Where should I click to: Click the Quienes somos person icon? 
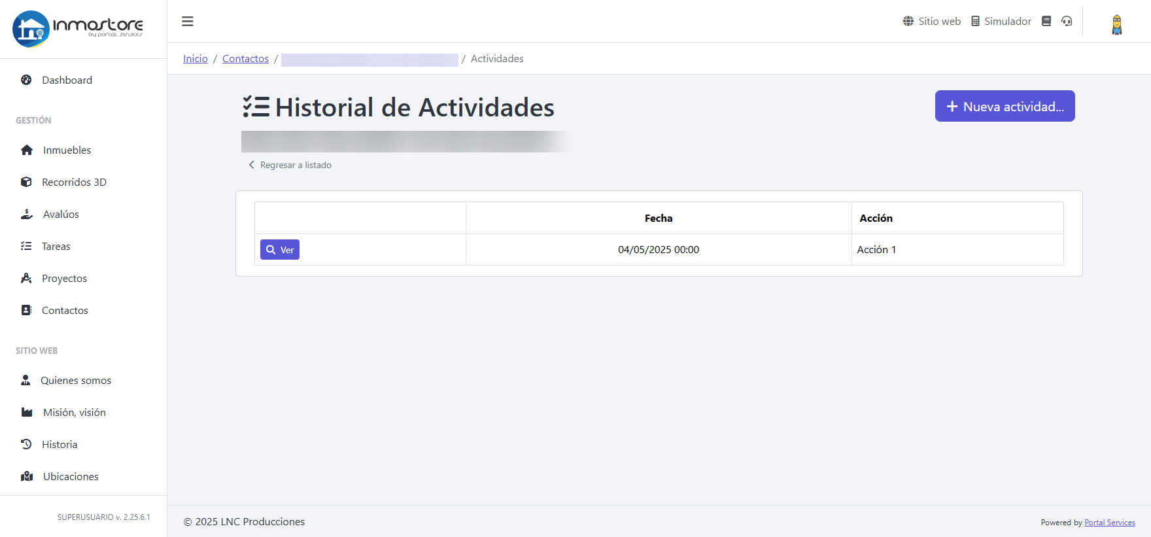[26, 380]
